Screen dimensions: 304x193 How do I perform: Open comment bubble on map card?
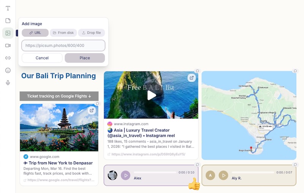(295, 71)
